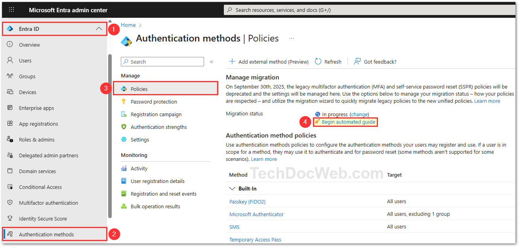Select Registration campaign menu item
Image resolution: width=519 pixels, height=247 pixels.
click(156, 114)
